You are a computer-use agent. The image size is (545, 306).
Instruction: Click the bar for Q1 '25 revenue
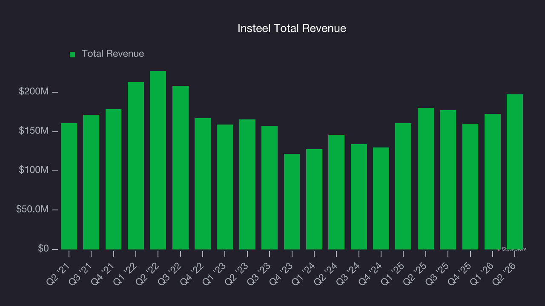coord(403,186)
